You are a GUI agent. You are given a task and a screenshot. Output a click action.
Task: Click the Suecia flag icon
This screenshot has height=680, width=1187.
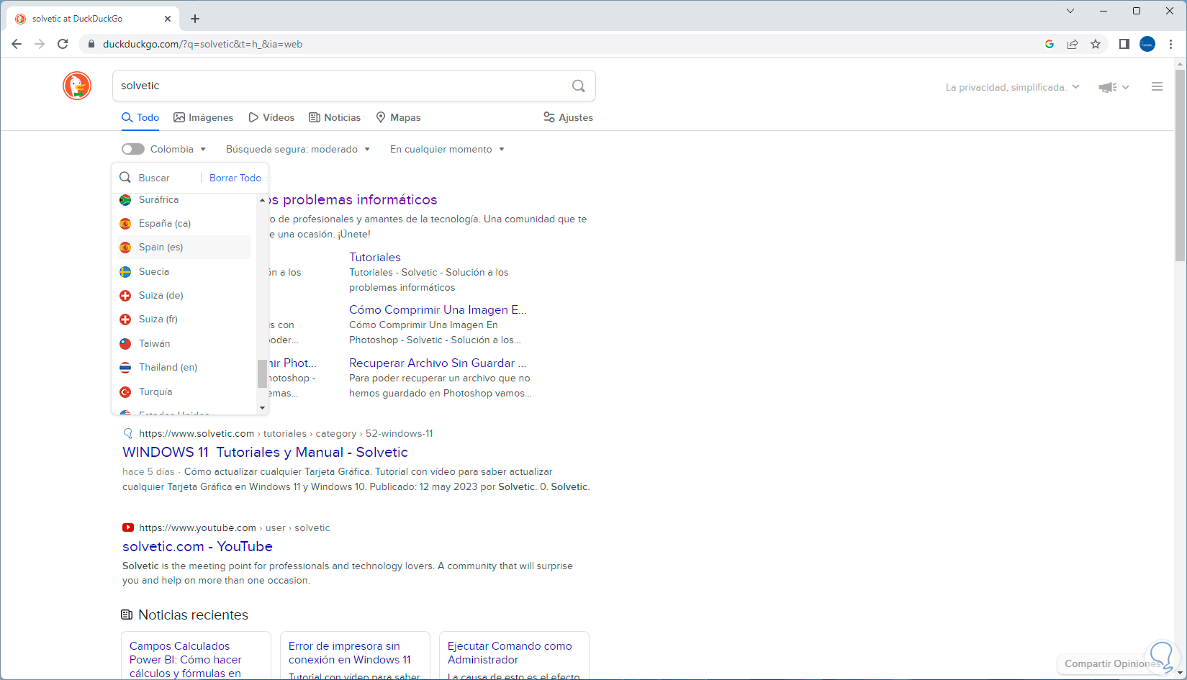click(x=125, y=272)
